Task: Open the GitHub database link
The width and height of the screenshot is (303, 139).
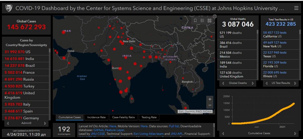Action: [98, 130]
